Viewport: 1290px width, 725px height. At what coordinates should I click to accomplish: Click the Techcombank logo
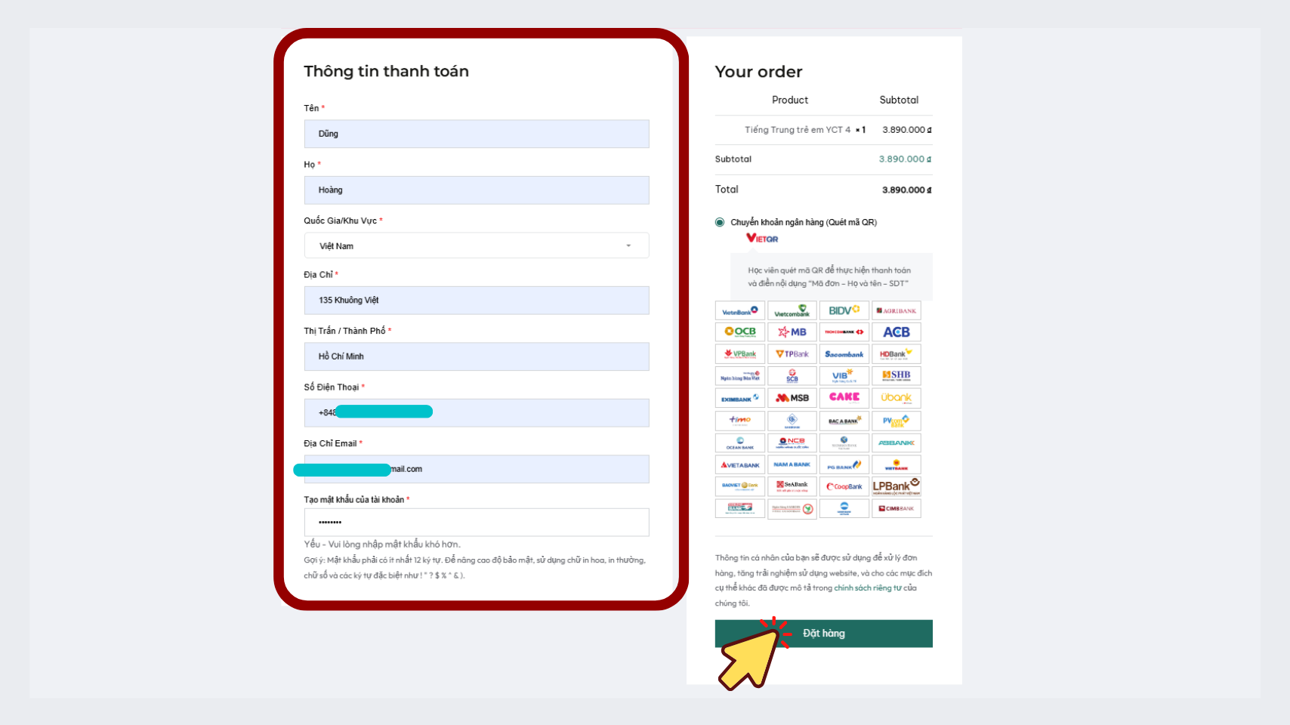pyautogui.click(x=844, y=332)
